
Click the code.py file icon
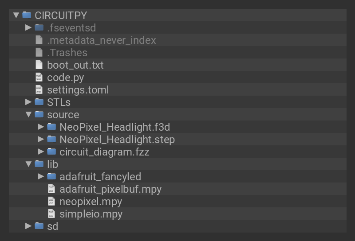tap(39, 78)
